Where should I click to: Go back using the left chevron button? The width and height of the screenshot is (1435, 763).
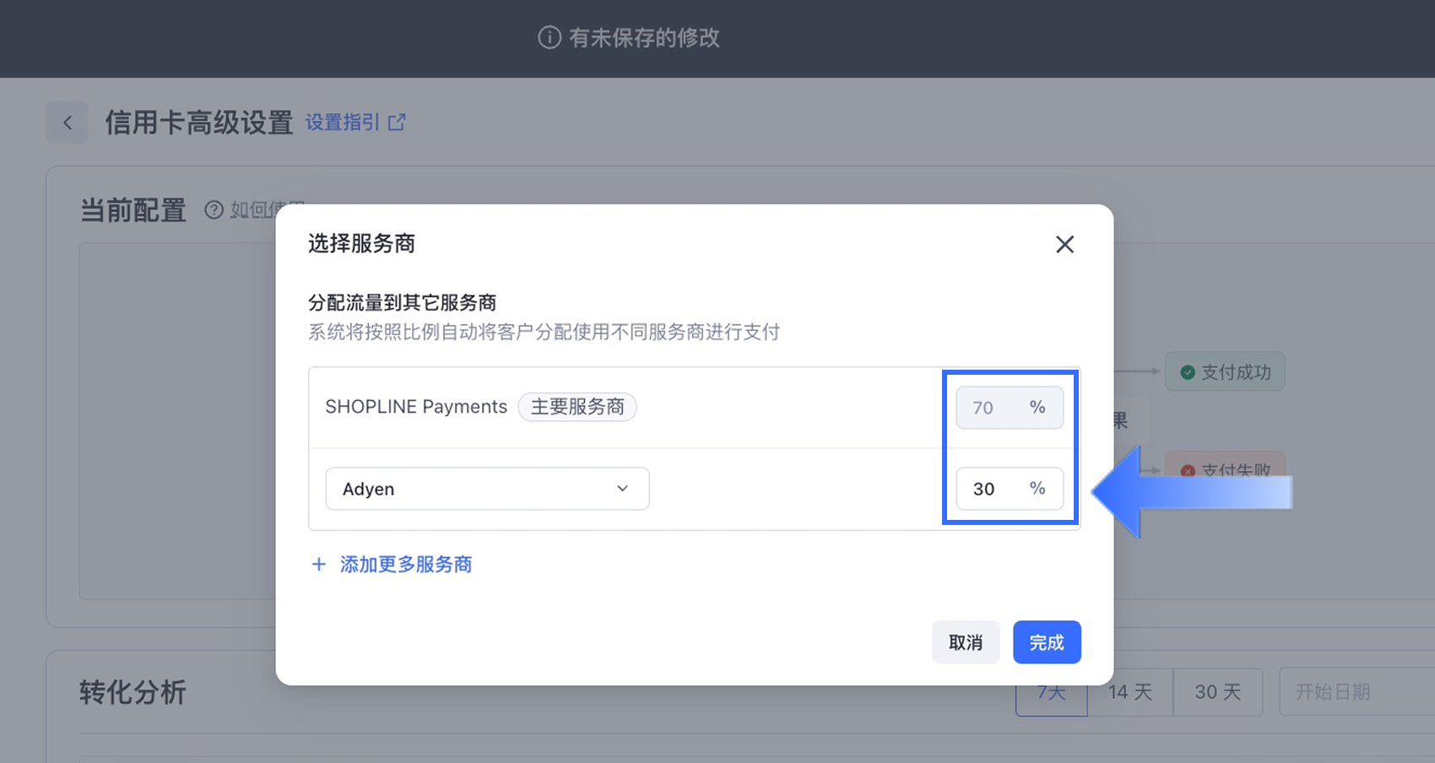click(x=68, y=122)
